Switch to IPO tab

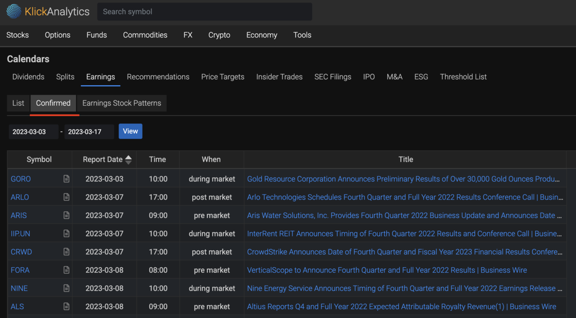tap(369, 77)
